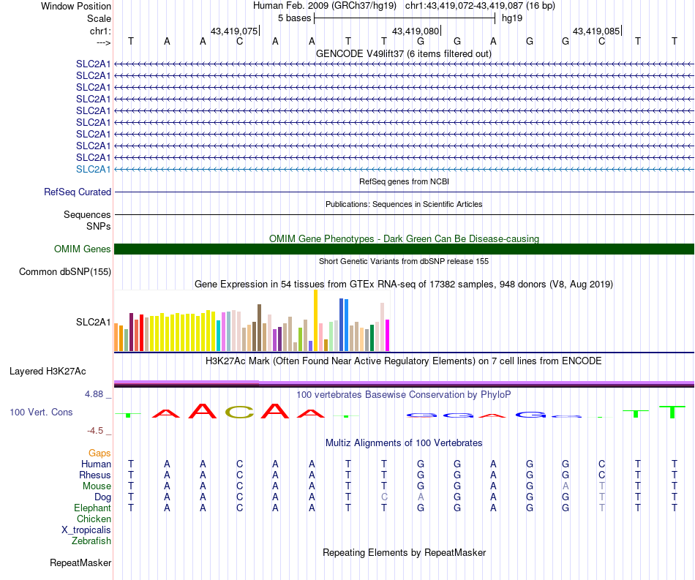
Task: Click the 43,419,075 position marker
Action: [x=234, y=31]
